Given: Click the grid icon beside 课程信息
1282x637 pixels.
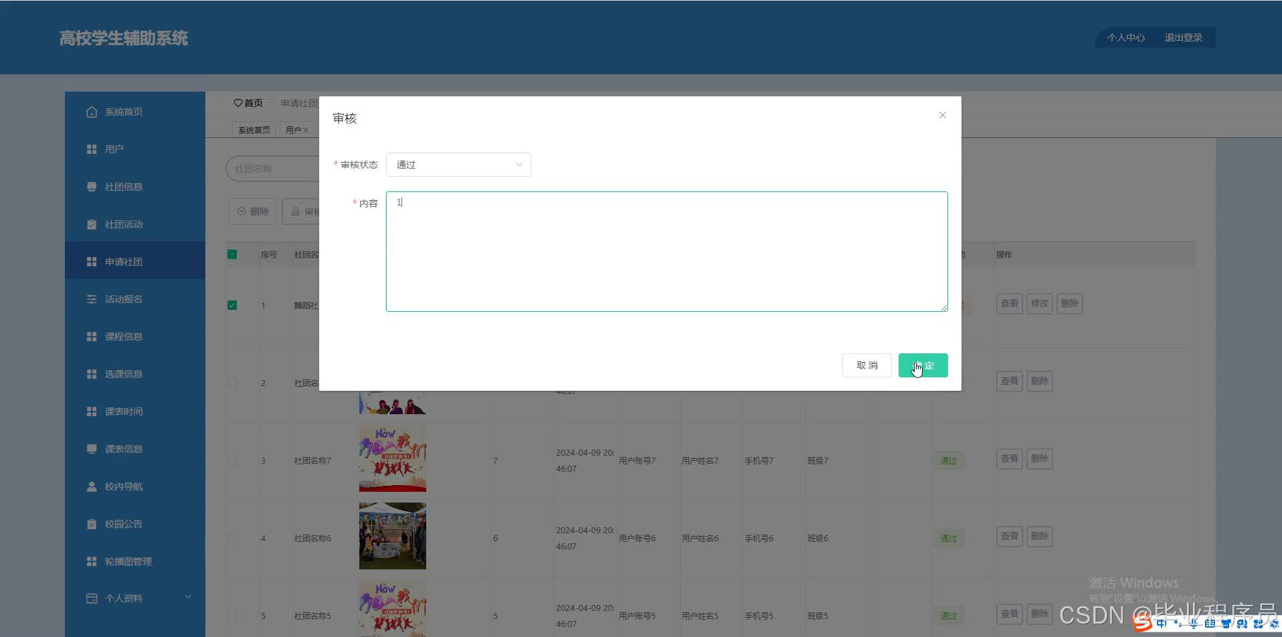Looking at the screenshot, I should coord(92,337).
